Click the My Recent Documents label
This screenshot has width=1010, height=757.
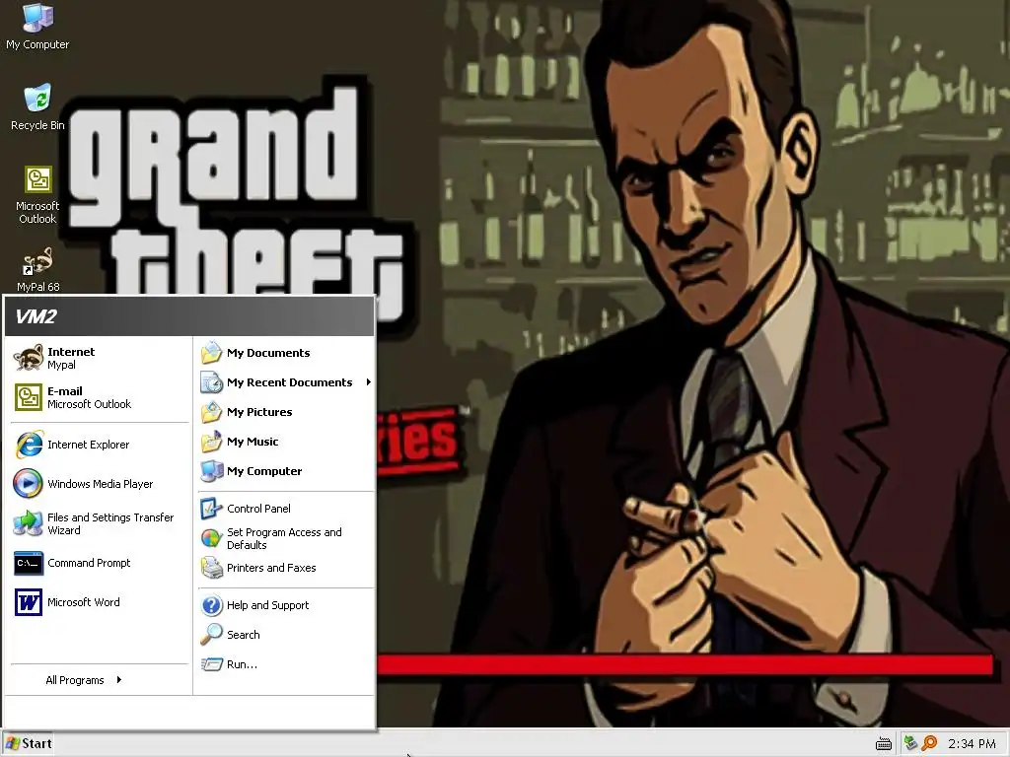coord(289,382)
